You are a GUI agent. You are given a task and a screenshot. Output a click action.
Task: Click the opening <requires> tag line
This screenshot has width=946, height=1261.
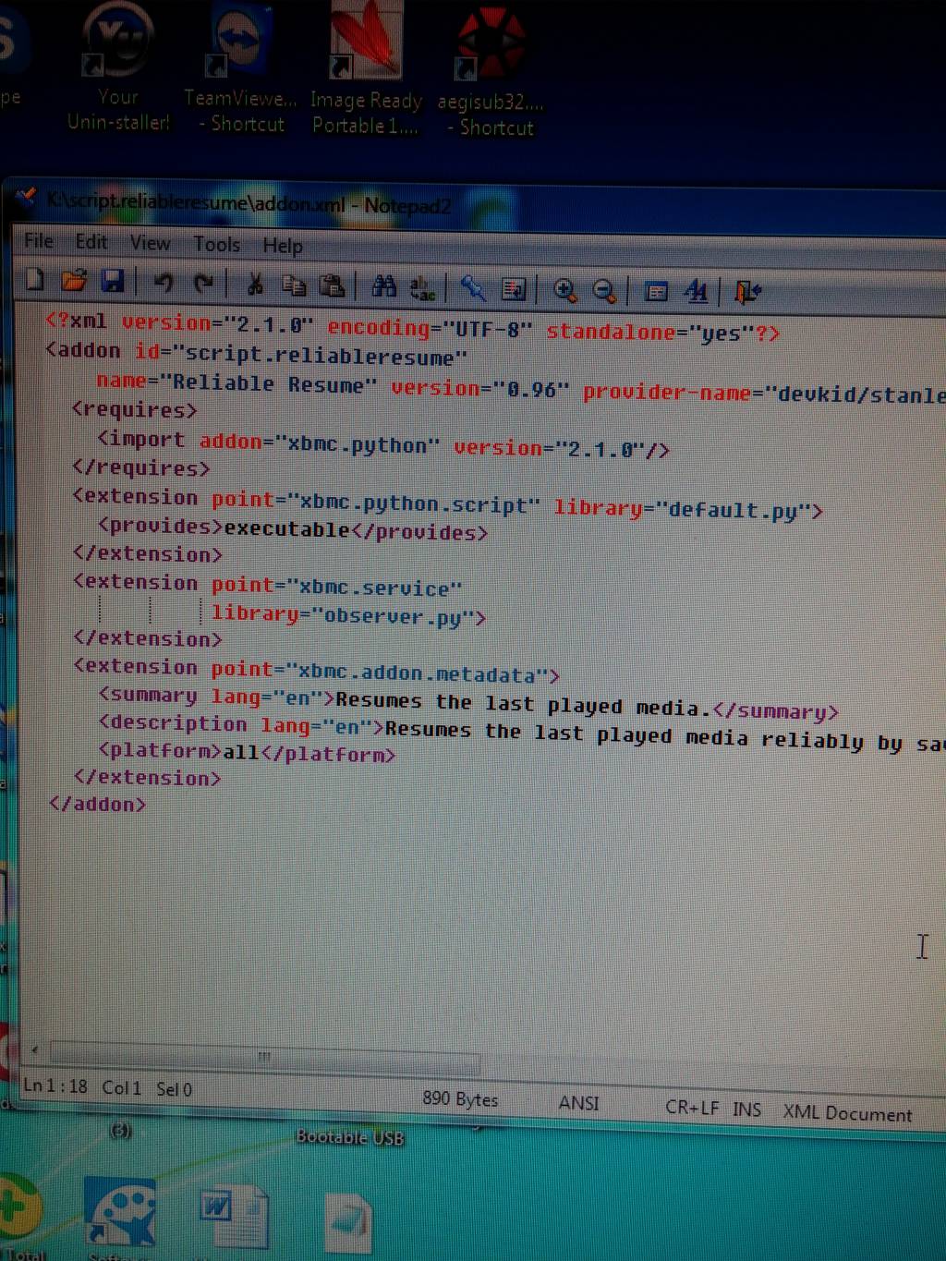pyautogui.click(x=134, y=409)
